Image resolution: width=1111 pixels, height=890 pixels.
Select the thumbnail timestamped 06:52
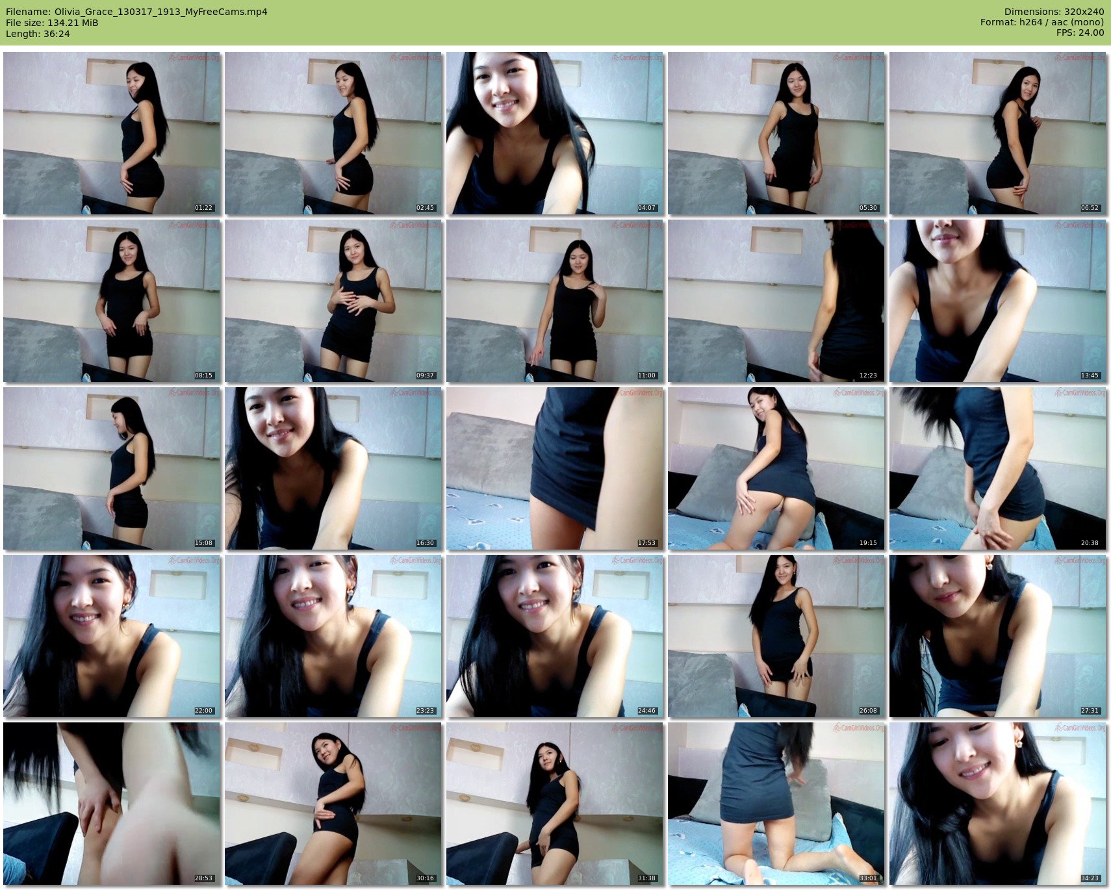[x=998, y=133]
